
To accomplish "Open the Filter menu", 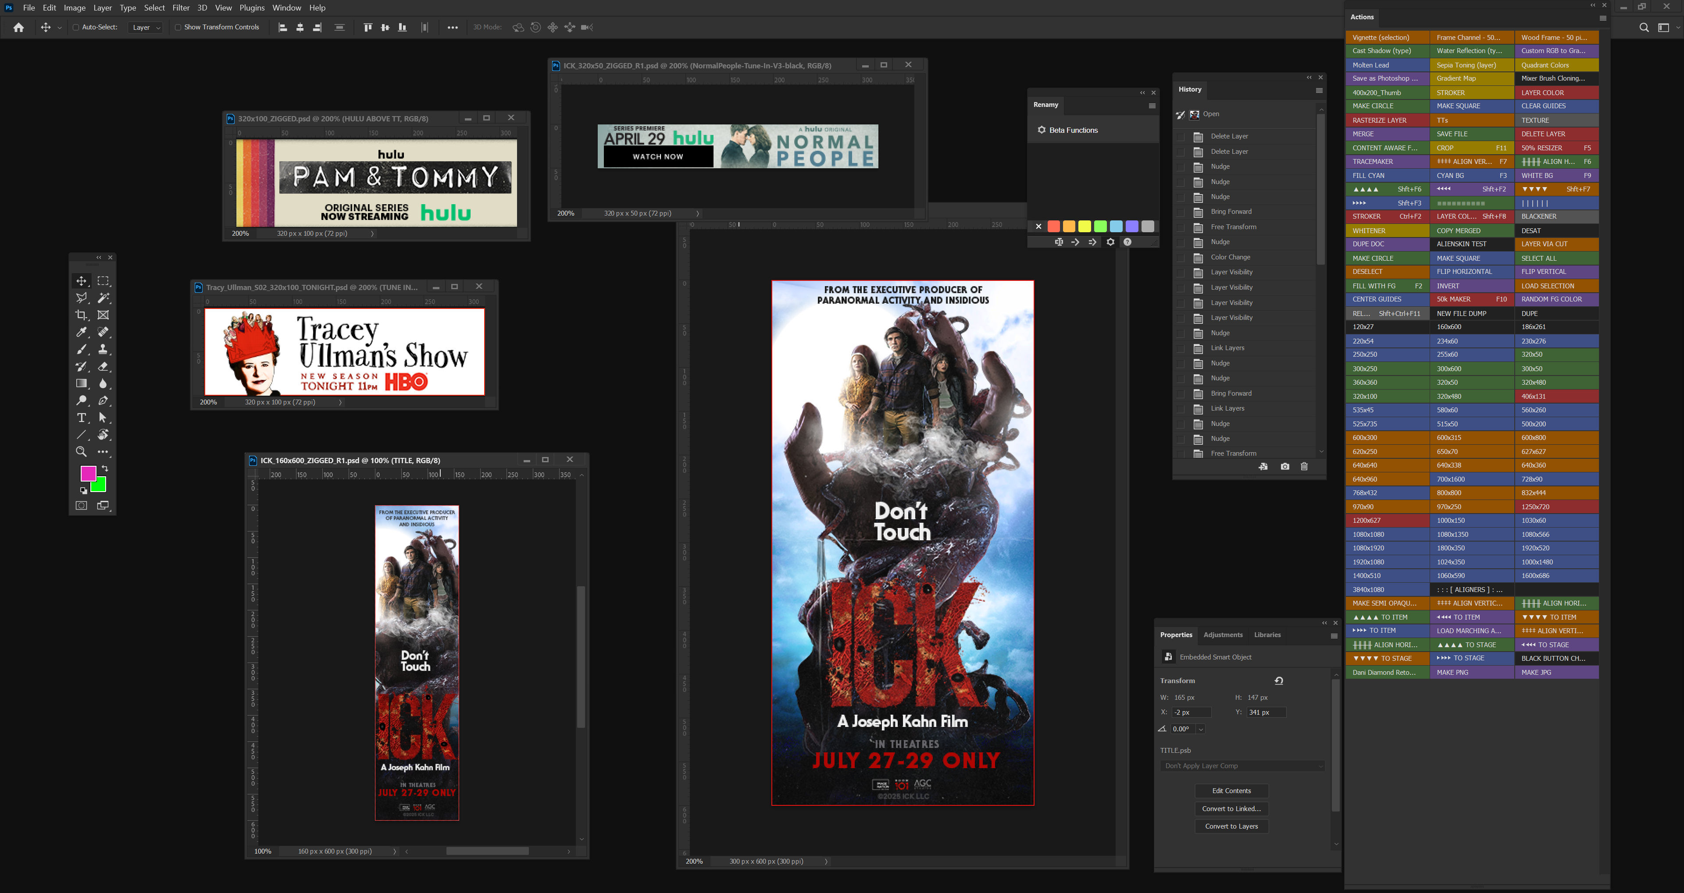I will [181, 8].
